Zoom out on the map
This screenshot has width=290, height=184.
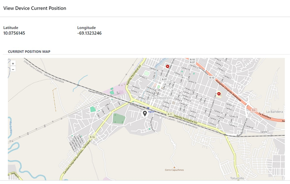pyautogui.click(x=13, y=69)
